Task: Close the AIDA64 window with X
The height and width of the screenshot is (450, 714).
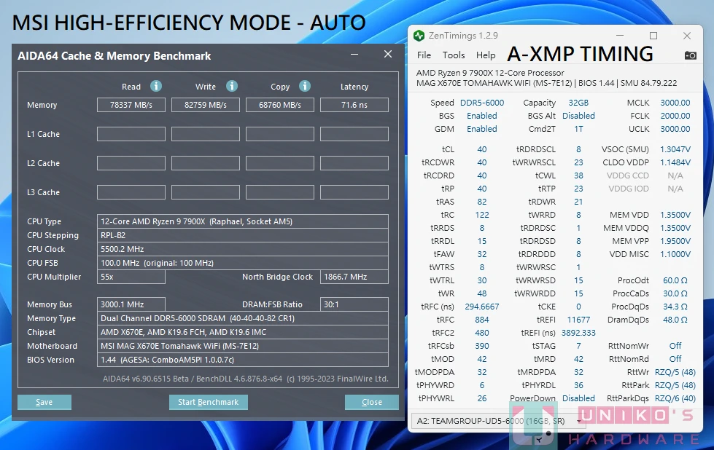Action: coord(388,54)
